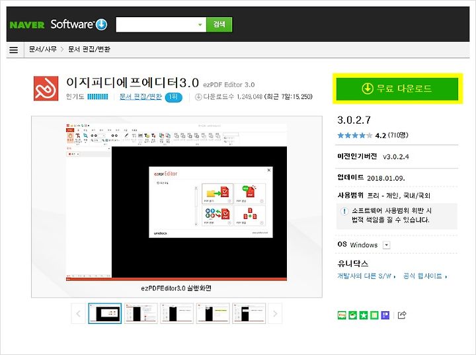Open the 공식 웹사이트 link

tap(425, 276)
